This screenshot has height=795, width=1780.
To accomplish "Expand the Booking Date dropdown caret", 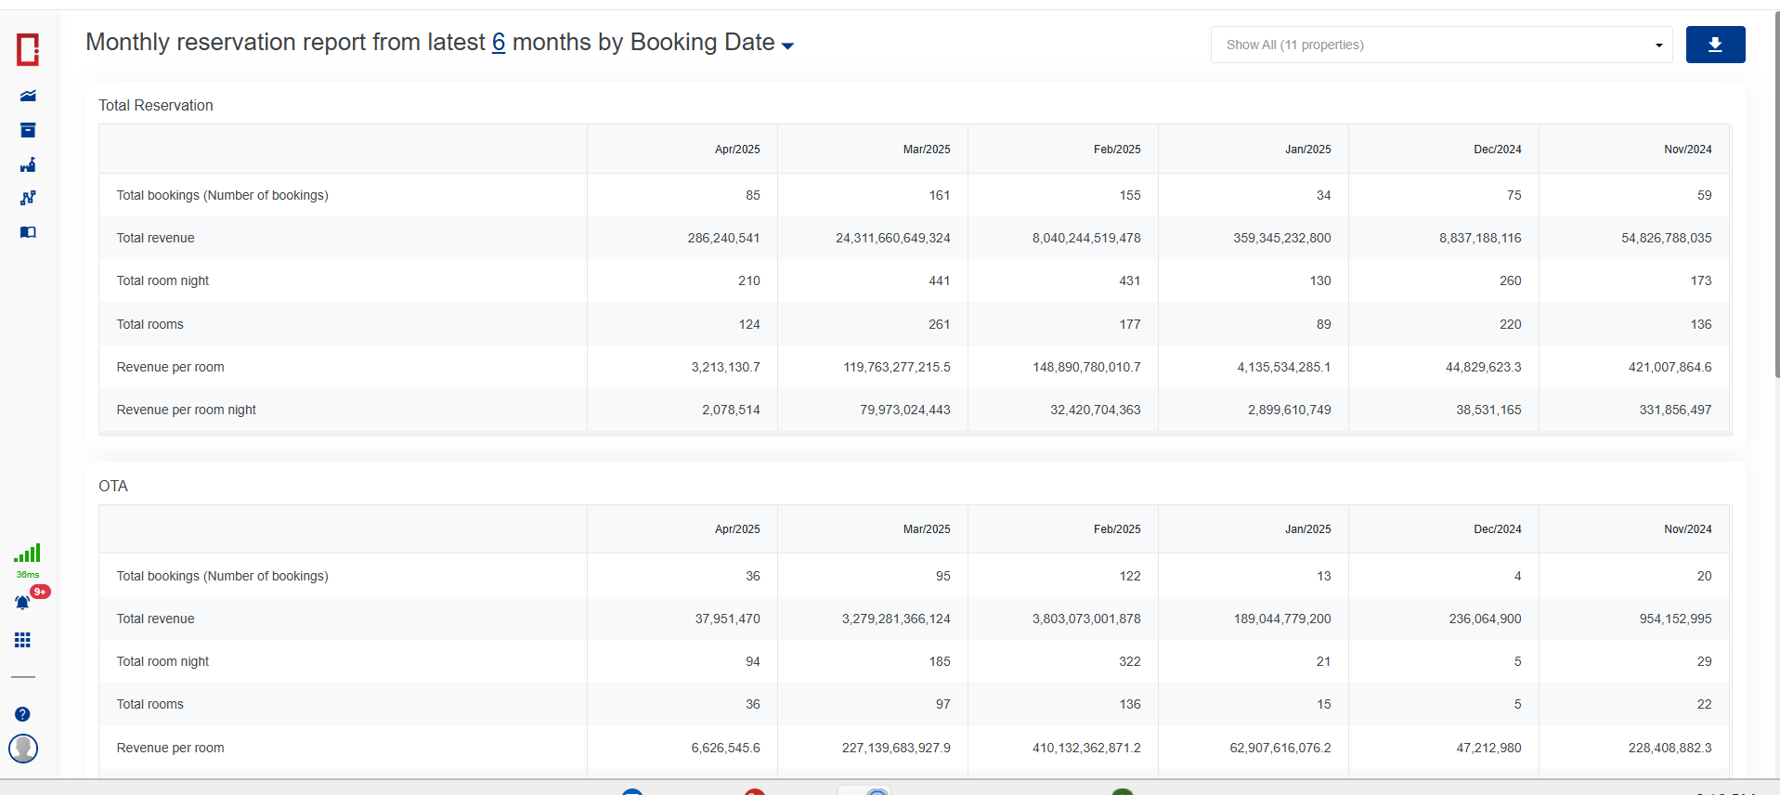I will [787, 46].
